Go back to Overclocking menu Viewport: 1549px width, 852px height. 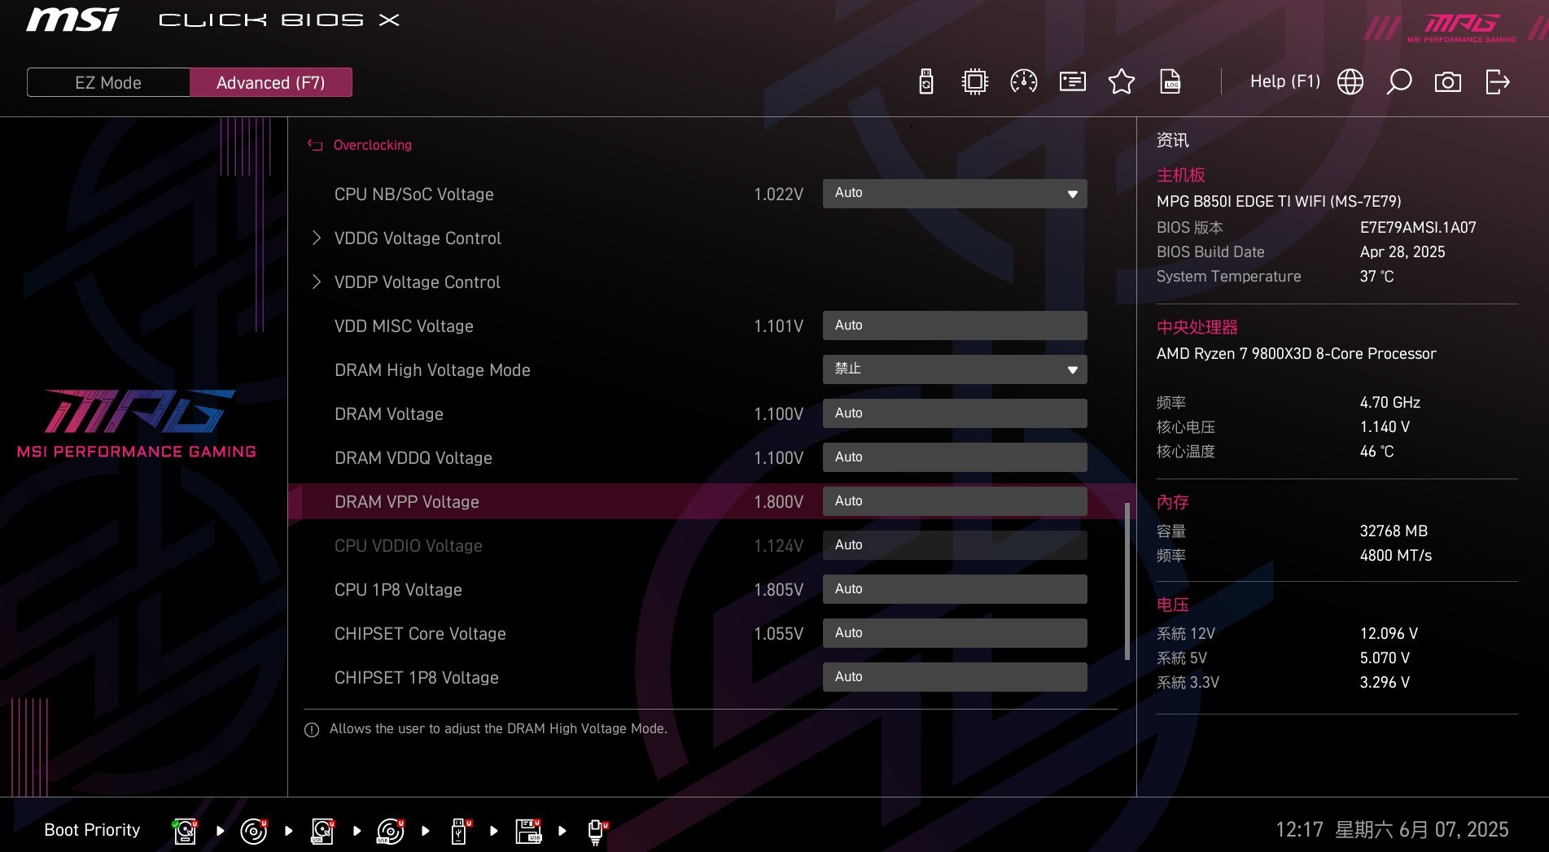point(372,145)
